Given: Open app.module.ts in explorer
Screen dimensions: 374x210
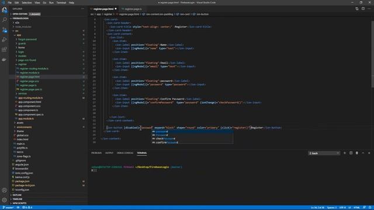Looking at the screenshot, I should pos(26,118).
